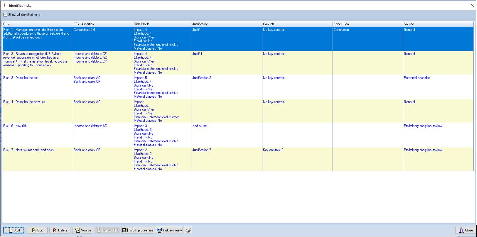Select Risk 1 Management override row
Viewport: 477px width, 237px height.
pyautogui.click(x=238, y=39)
